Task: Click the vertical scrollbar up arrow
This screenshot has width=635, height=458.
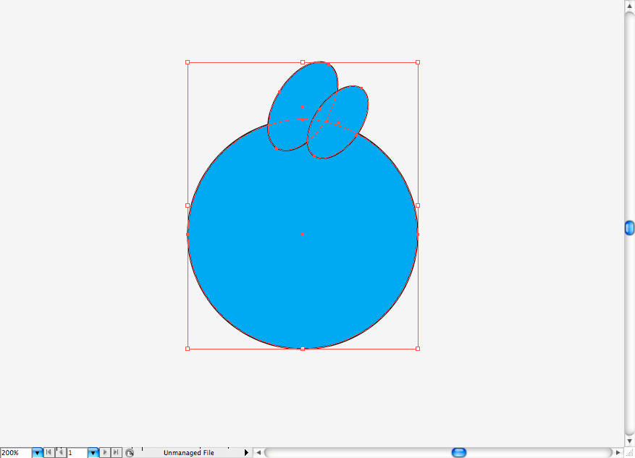Action: tap(629, 6)
